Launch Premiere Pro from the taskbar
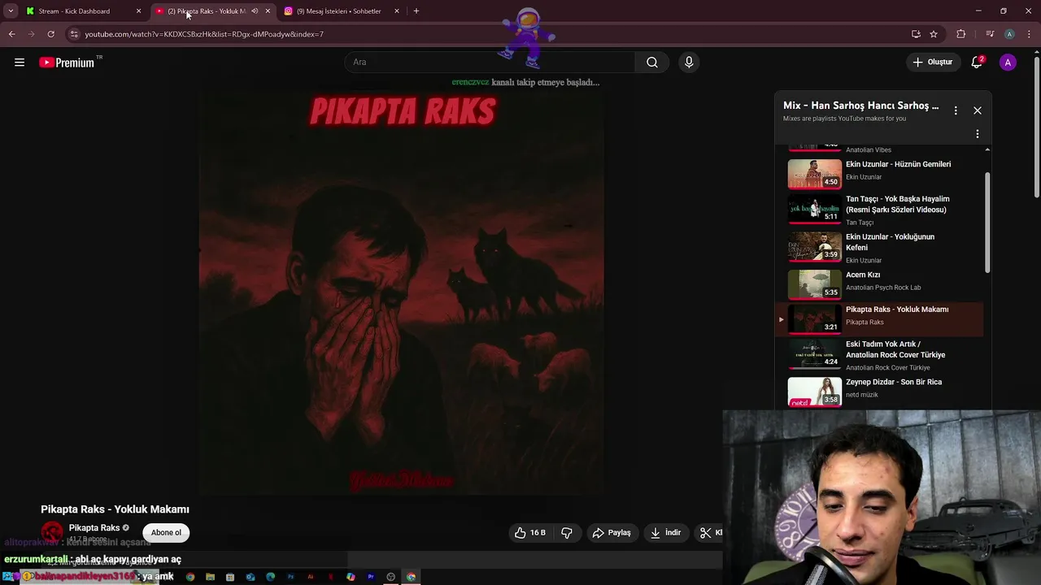Viewport: 1041px width, 585px height. click(x=371, y=577)
